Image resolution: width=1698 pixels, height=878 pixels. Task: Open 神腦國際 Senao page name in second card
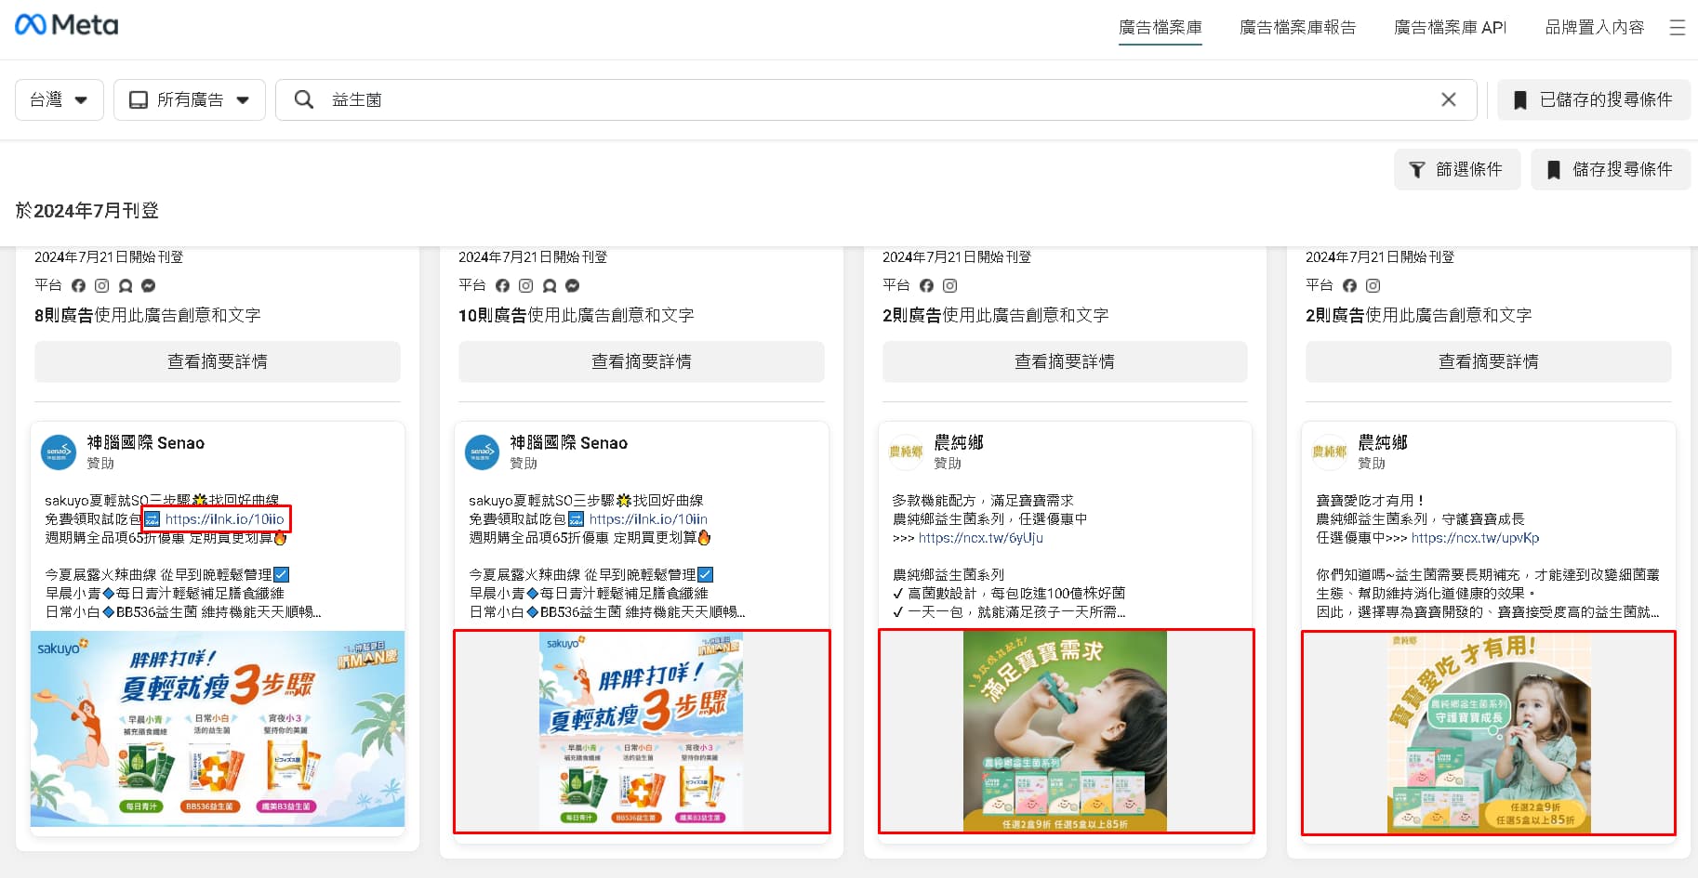(x=568, y=443)
